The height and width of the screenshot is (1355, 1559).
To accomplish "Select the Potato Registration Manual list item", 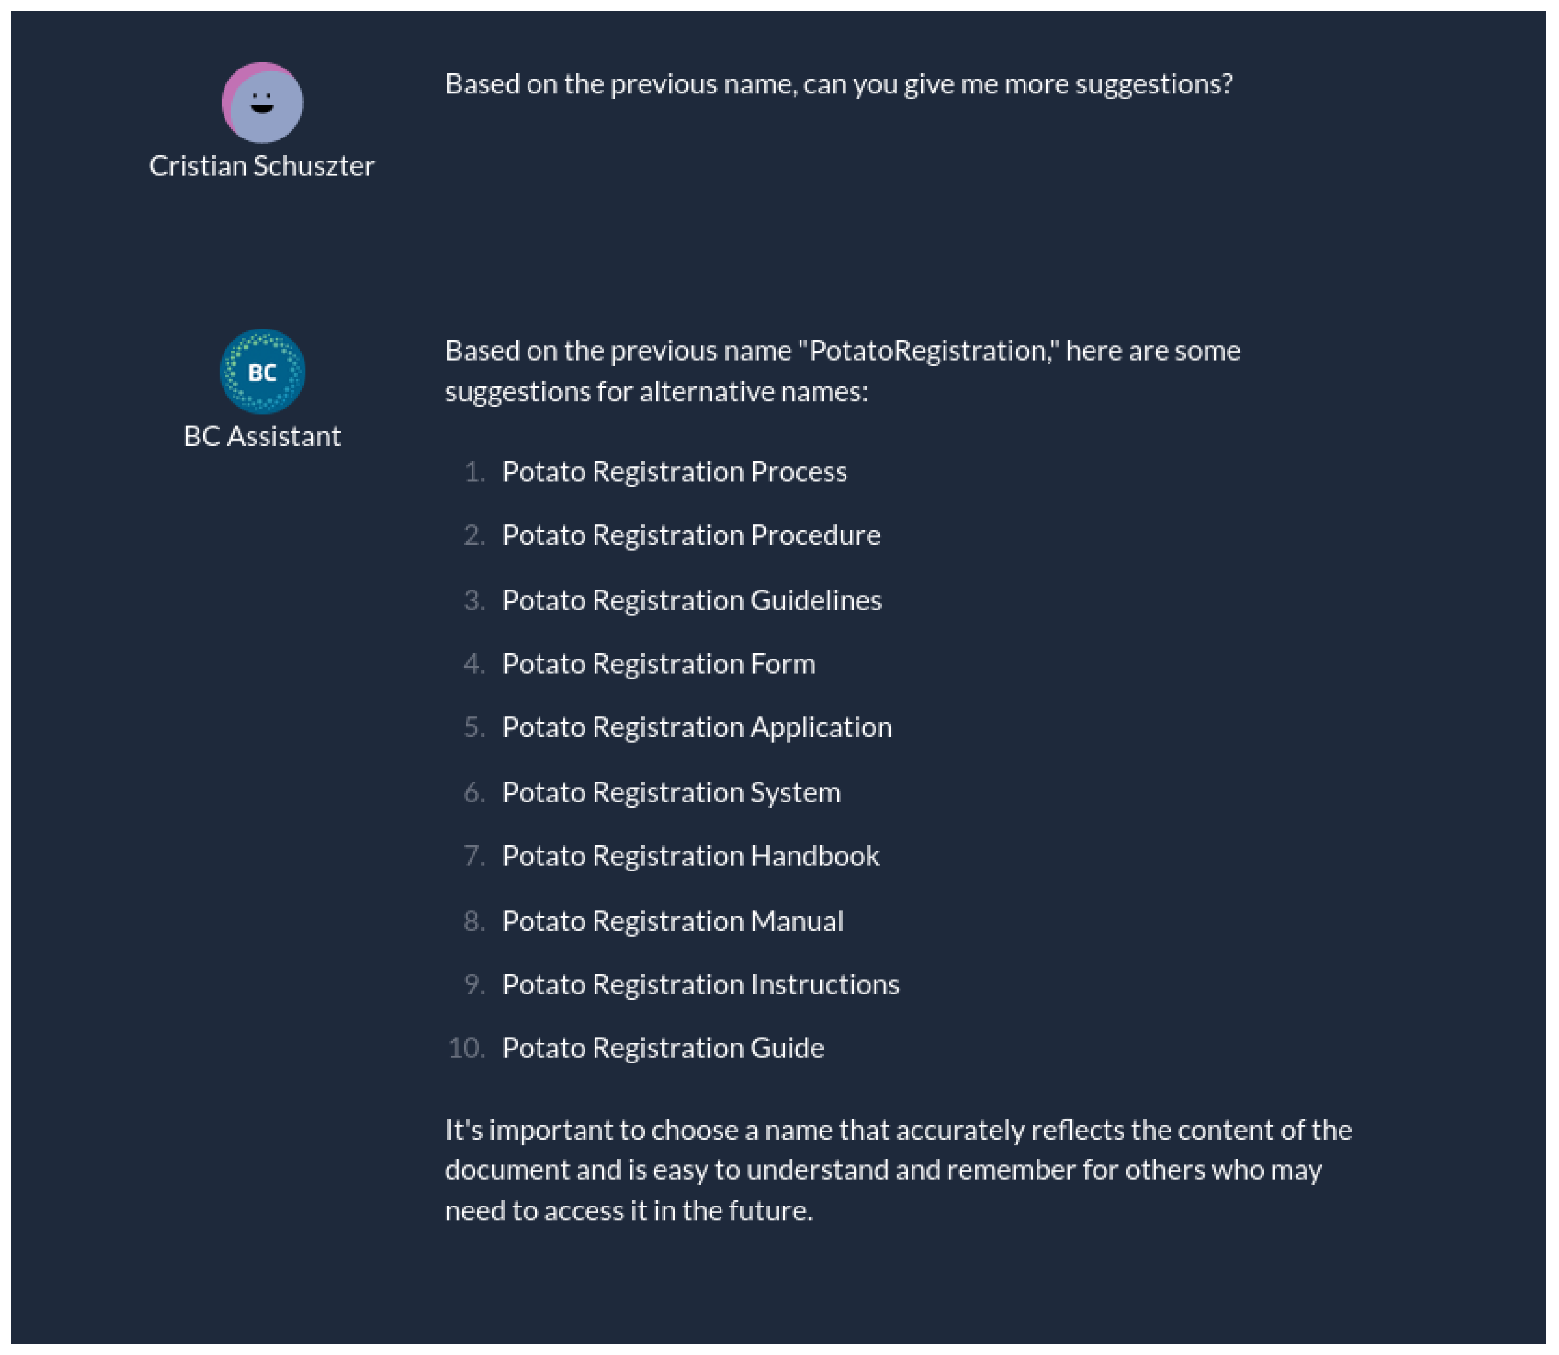I will click(672, 921).
